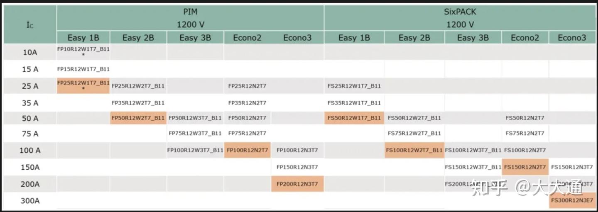
Task: Select the highlighted FS150R12N2T7 cell
Action: point(524,167)
